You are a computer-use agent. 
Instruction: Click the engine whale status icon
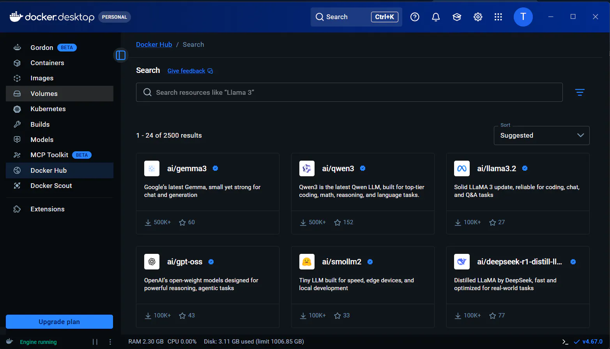tap(10, 342)
